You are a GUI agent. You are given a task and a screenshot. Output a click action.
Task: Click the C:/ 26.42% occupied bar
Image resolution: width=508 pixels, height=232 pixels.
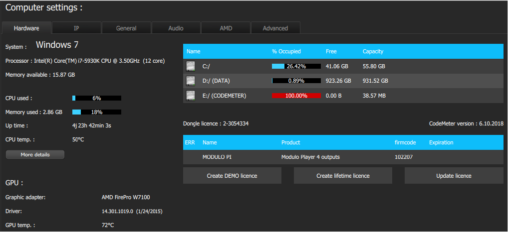click(x=296, y=66)
